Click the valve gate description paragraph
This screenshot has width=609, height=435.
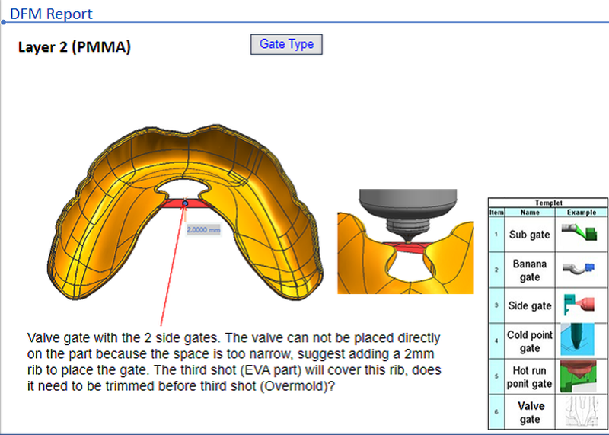click(233, 362)
